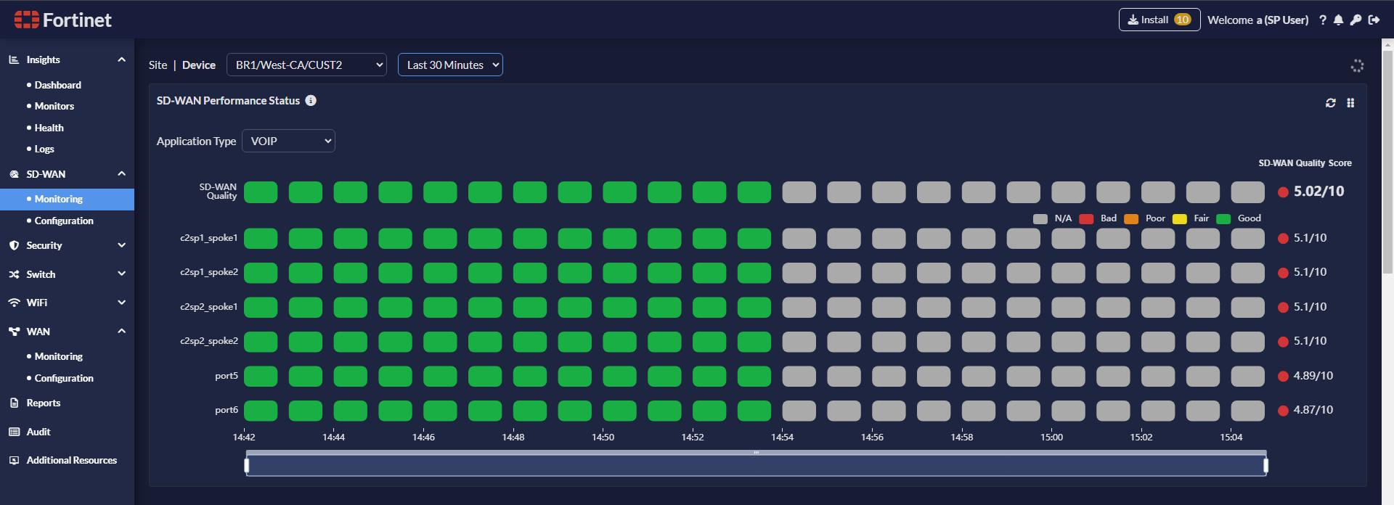
Task: Collapse the SD-WAN menu section
Action: click(121, 173)
